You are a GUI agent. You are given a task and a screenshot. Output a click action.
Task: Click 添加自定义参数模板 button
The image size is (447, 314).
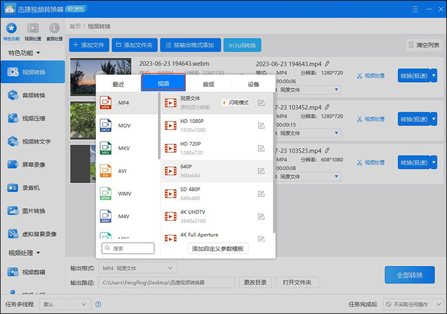(218, 249)
